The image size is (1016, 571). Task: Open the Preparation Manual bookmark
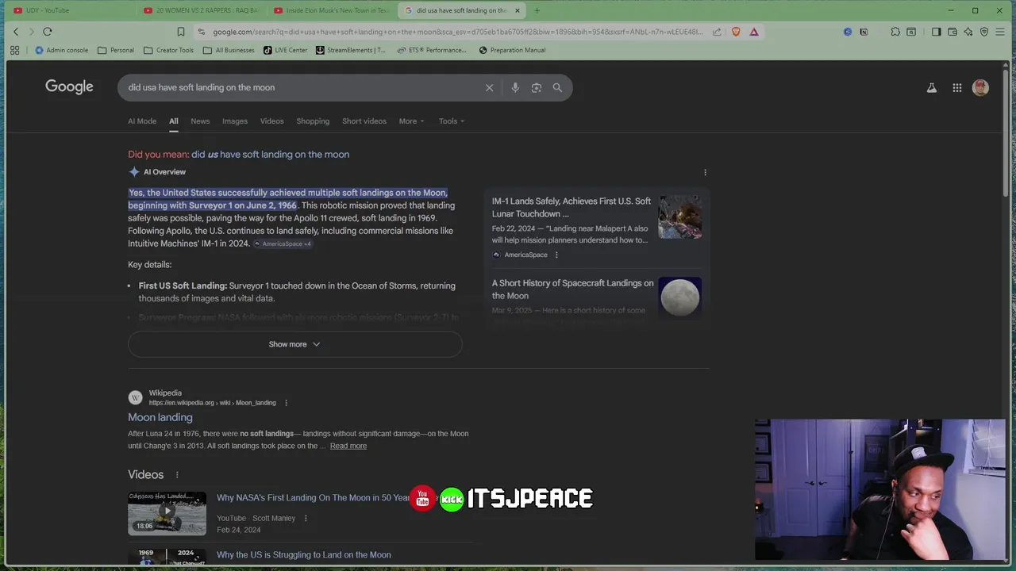(x=513, y=50)
